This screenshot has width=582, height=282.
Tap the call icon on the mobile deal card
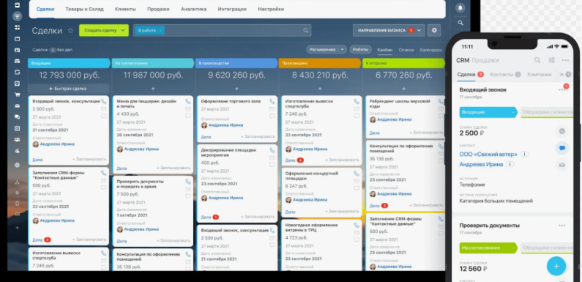[562, 131]
